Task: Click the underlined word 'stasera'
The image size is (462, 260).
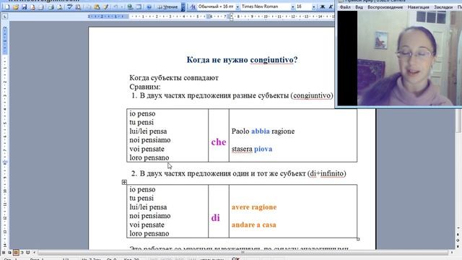Action: (x=242, y=149)
